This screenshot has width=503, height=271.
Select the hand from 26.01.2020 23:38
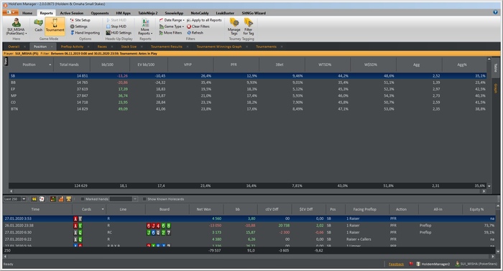point(249,226)
